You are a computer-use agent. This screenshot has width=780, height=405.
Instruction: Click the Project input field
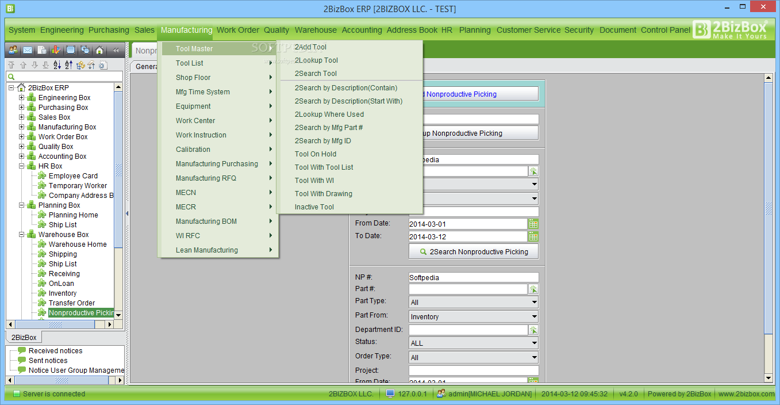tap(474, 370)
